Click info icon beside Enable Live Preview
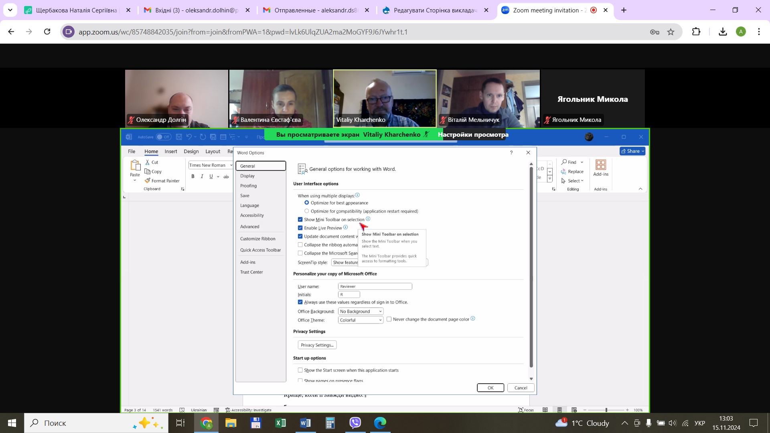This screenshot has width=770, height=433. [x=346, y=227]
